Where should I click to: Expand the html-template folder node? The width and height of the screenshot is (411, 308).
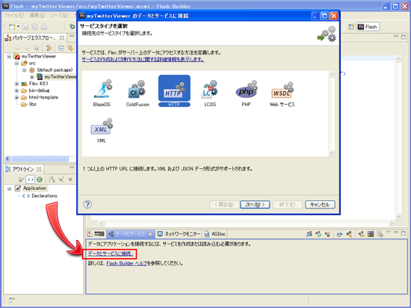[16, 97]
